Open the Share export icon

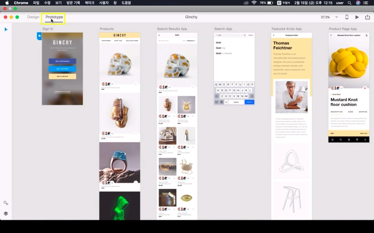point(367,17)
